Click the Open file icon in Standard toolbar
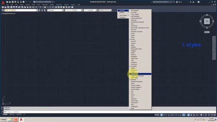 [5, 7]
